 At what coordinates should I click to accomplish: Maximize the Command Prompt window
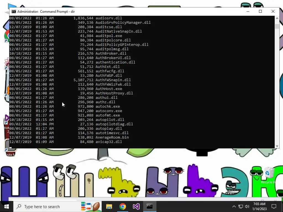click(x=260, y=11)
